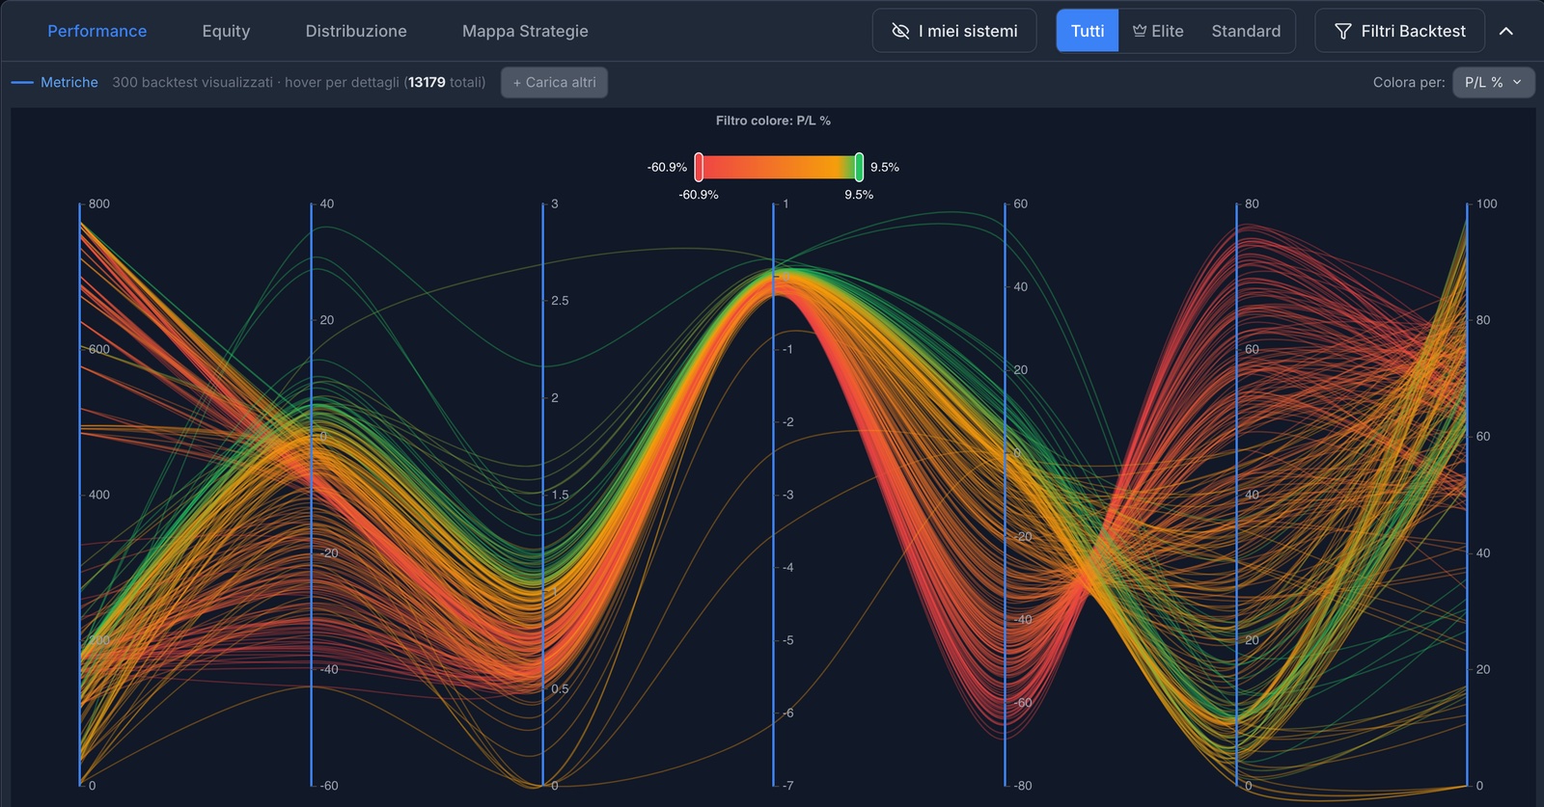This screenshot has width=1544, height=807.
Task: Click the -7 tick at the axis bottom
Action: point(788,786)
